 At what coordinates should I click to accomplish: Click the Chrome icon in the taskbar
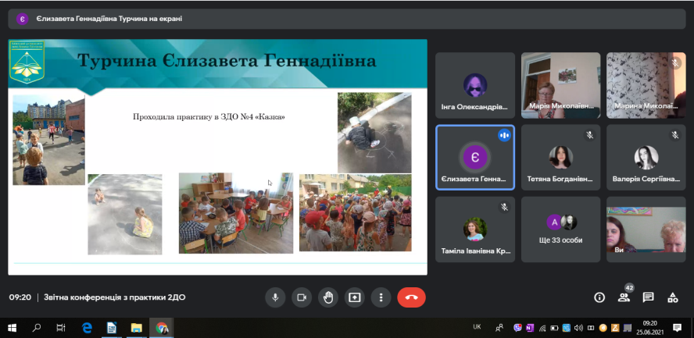[161, 328]
